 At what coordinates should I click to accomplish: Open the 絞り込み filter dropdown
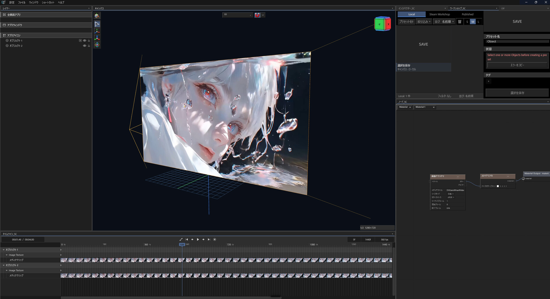point(424,22)
